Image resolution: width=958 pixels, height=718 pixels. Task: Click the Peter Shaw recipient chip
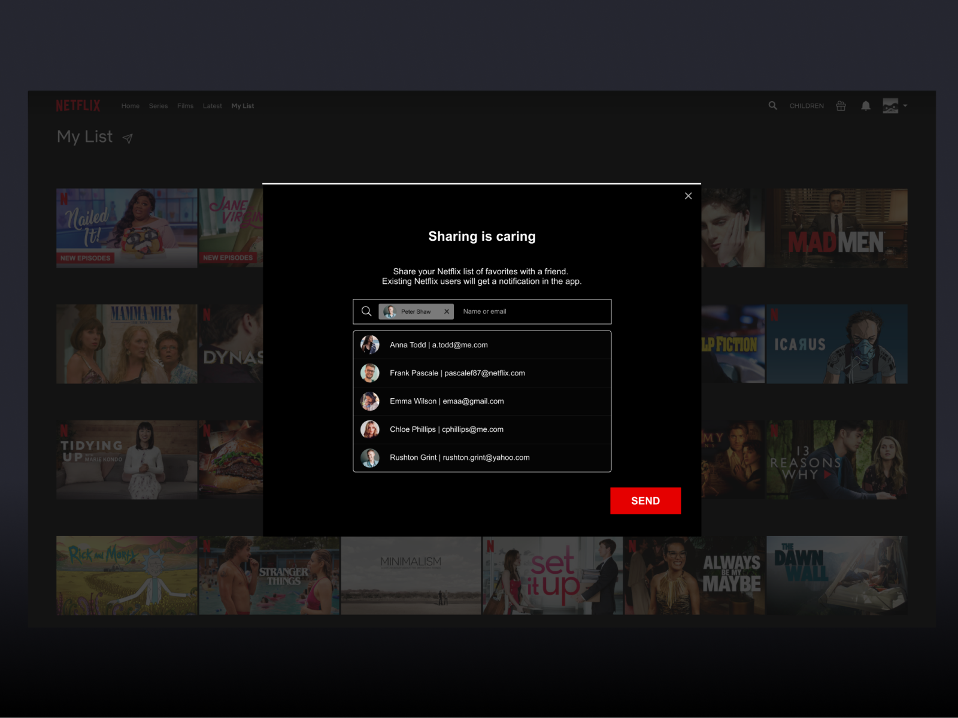(x=416, y=311)
